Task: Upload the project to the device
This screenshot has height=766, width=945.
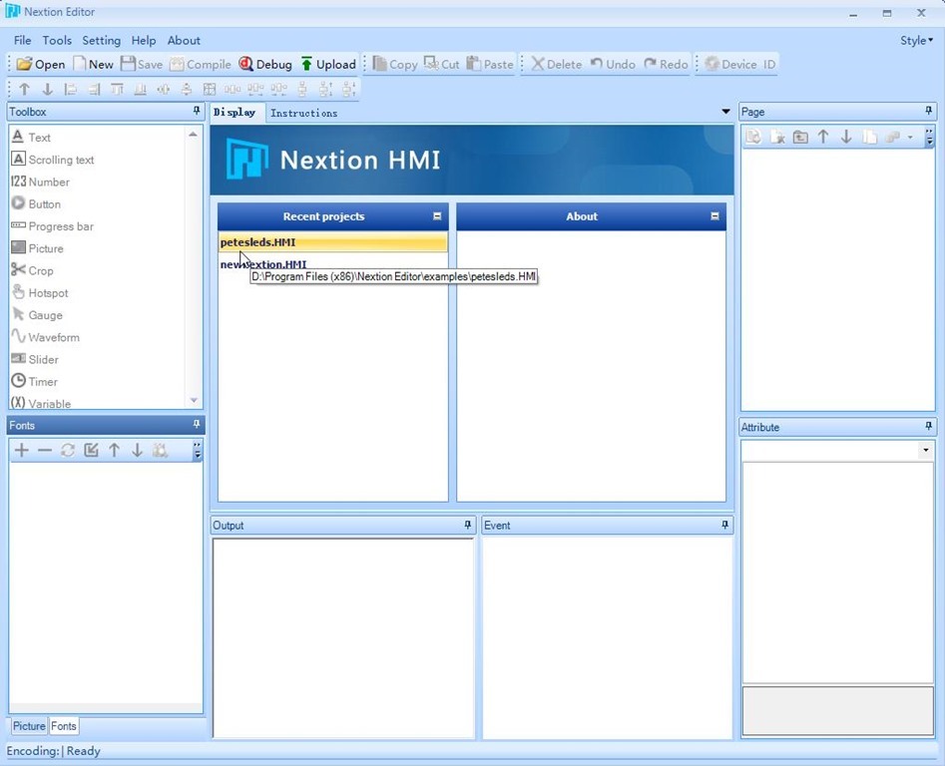Action: 328,64
